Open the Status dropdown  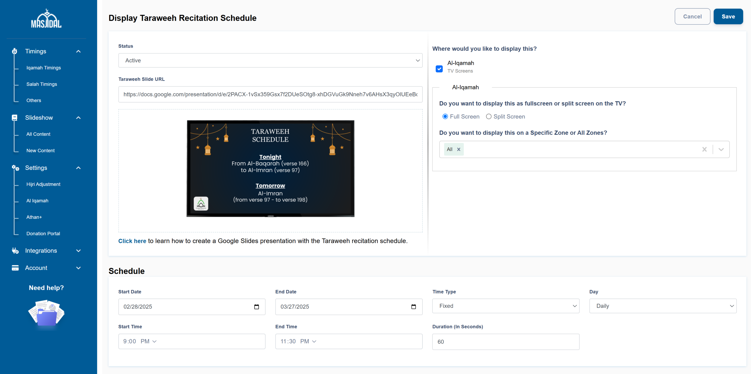point(270,60)
